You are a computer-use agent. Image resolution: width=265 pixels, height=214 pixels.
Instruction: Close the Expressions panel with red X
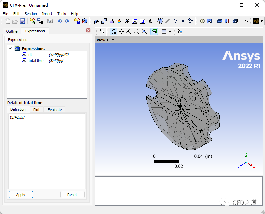[88, 30]
